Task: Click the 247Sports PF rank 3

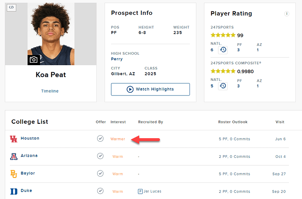Action: tap(239, 50)
